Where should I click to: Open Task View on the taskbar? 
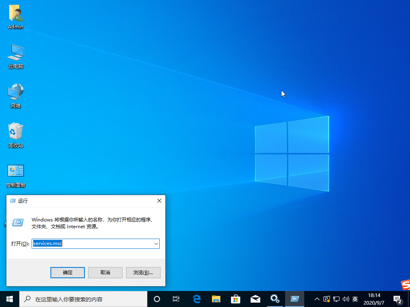point(176,299)
